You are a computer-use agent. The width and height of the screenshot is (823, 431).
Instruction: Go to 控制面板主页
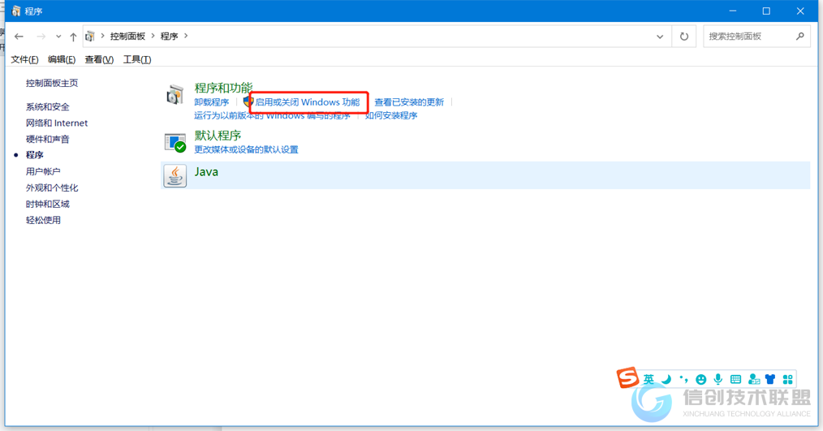coord(52,83)
